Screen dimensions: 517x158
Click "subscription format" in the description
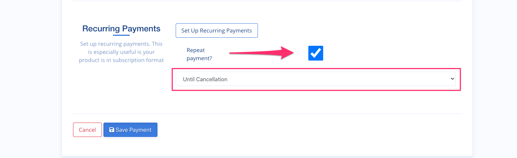click(141, 60)
